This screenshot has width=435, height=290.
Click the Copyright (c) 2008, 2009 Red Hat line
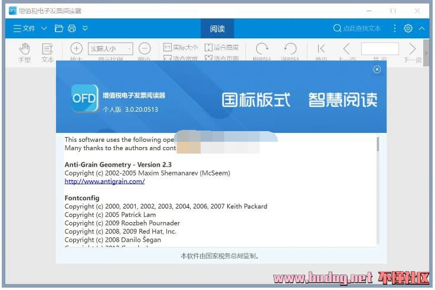coord(120,231)
